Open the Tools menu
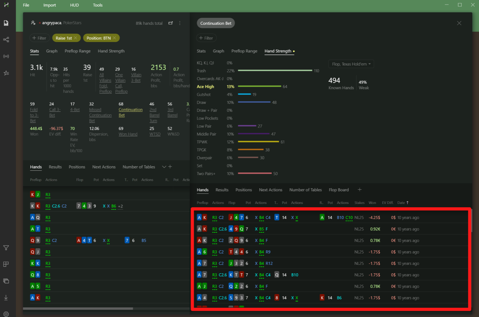The image size is (479, 317). point(97,5)
